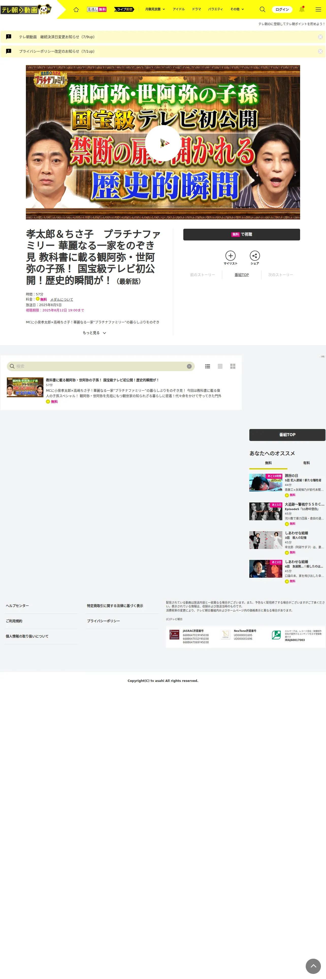Click the dark 番組TOP sidebar button
The height and width of the screenshot is (979, 326).
tap(287, 435)
